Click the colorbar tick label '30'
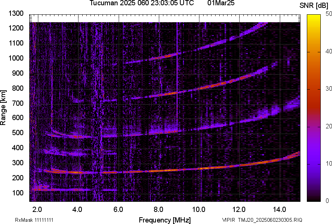The width and height of the screenshot is (332, 224). point(329,88)
